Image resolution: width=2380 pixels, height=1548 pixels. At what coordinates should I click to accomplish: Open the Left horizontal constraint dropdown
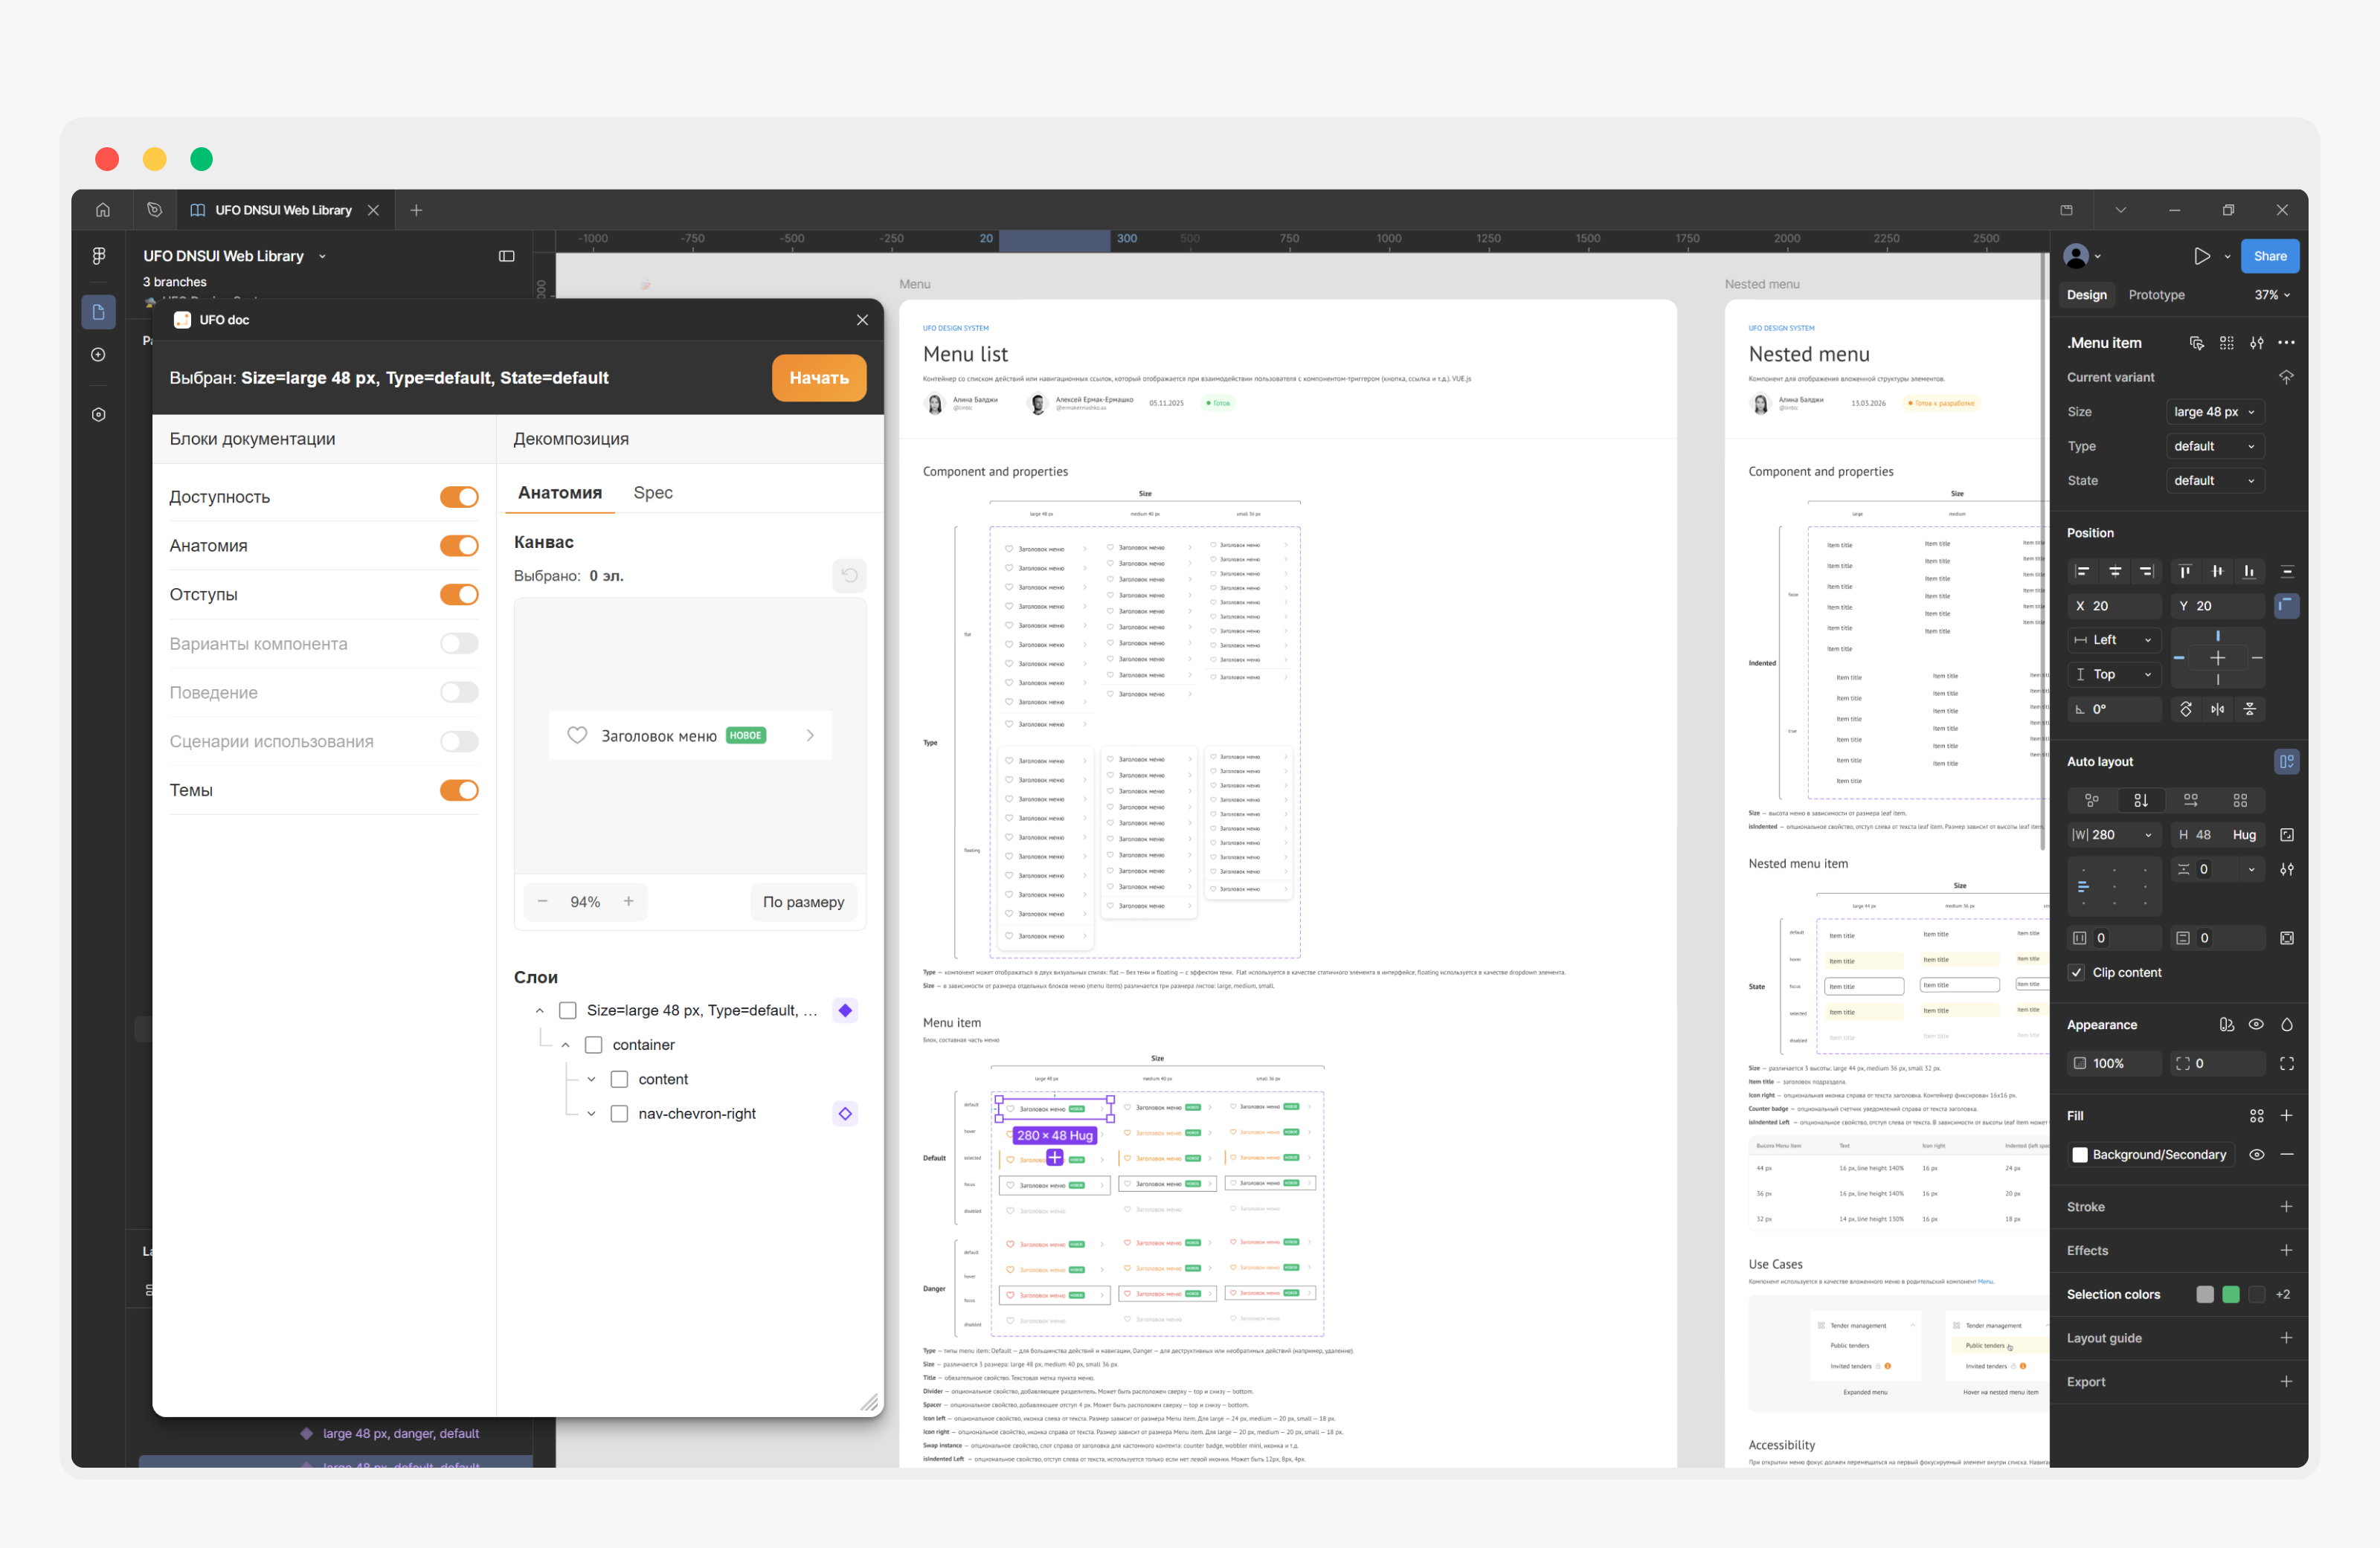click(x=2114, y=640)
